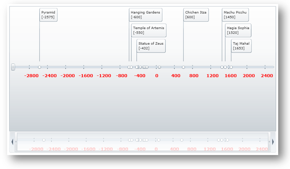The image size is (290, 169).
Task: Select the Hanging Gardens callout
Action: [146, 15]
